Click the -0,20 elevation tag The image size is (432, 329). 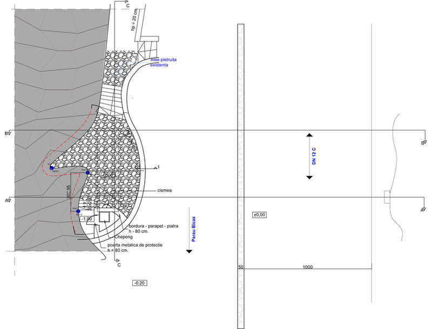[139, 283]
